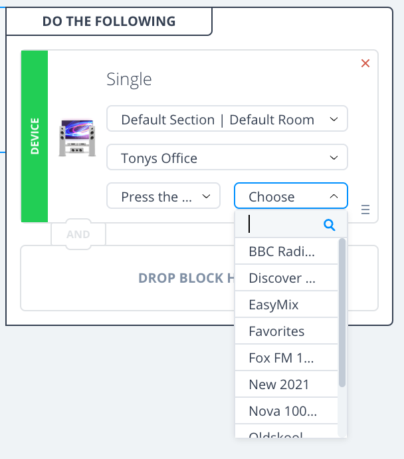Click the home theater device image

tap(77, 137)
